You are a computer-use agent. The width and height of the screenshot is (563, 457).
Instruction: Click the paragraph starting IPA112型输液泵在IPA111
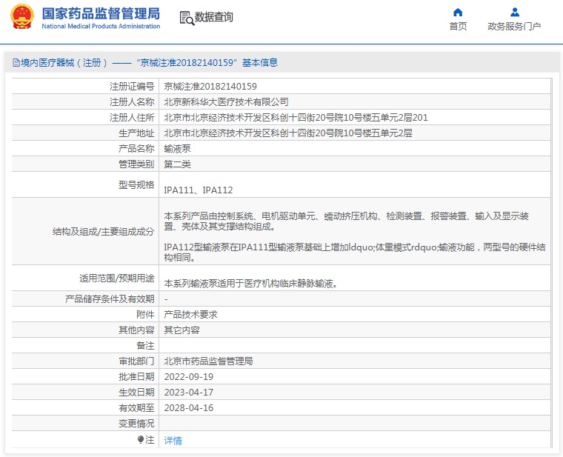tap(355, 253)
